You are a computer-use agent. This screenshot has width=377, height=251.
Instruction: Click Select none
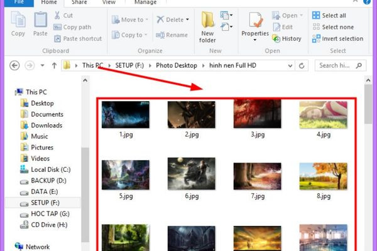[x=333, y=27]
